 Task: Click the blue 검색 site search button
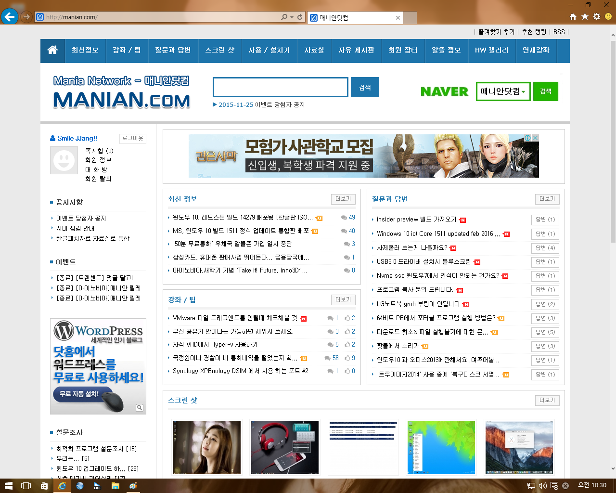[x=365, y=87]
